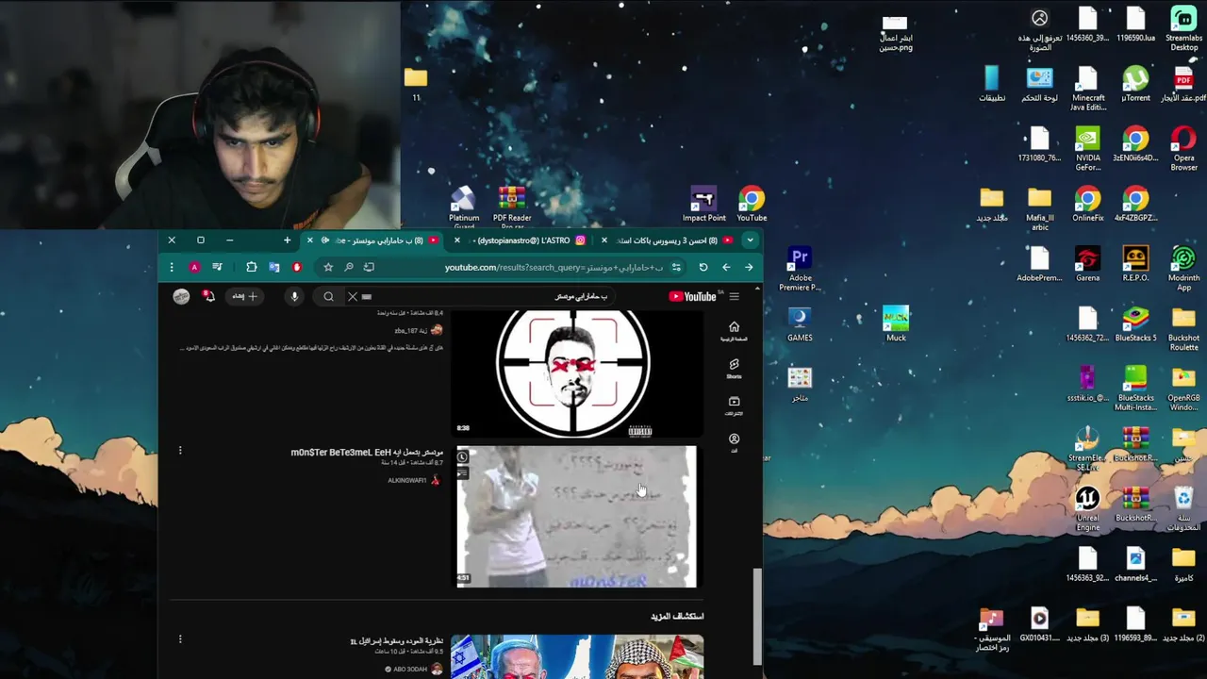Open a new Chrome tab
Image resolution: width=1207 pixels, height=679 pixels.
(287, 240)
